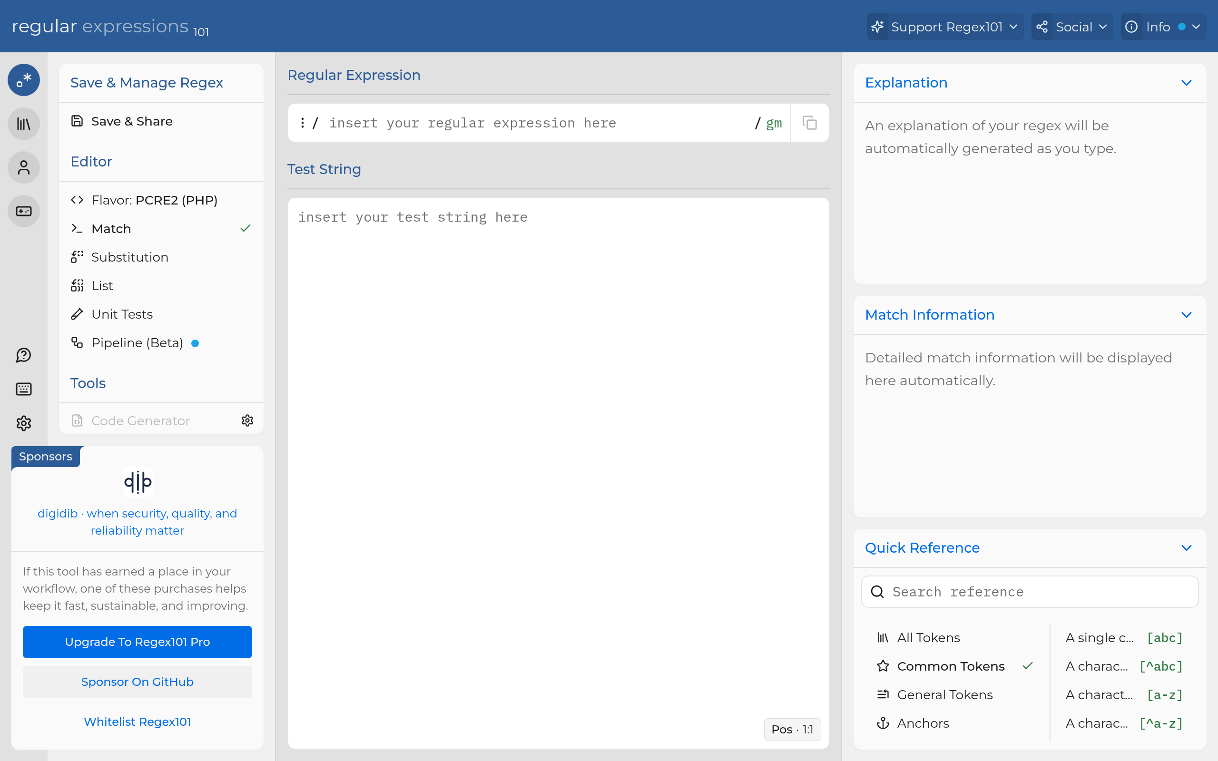Click the digidib sponsor logo
Viewport: 1218px width, 761px height.
(138, 482)
